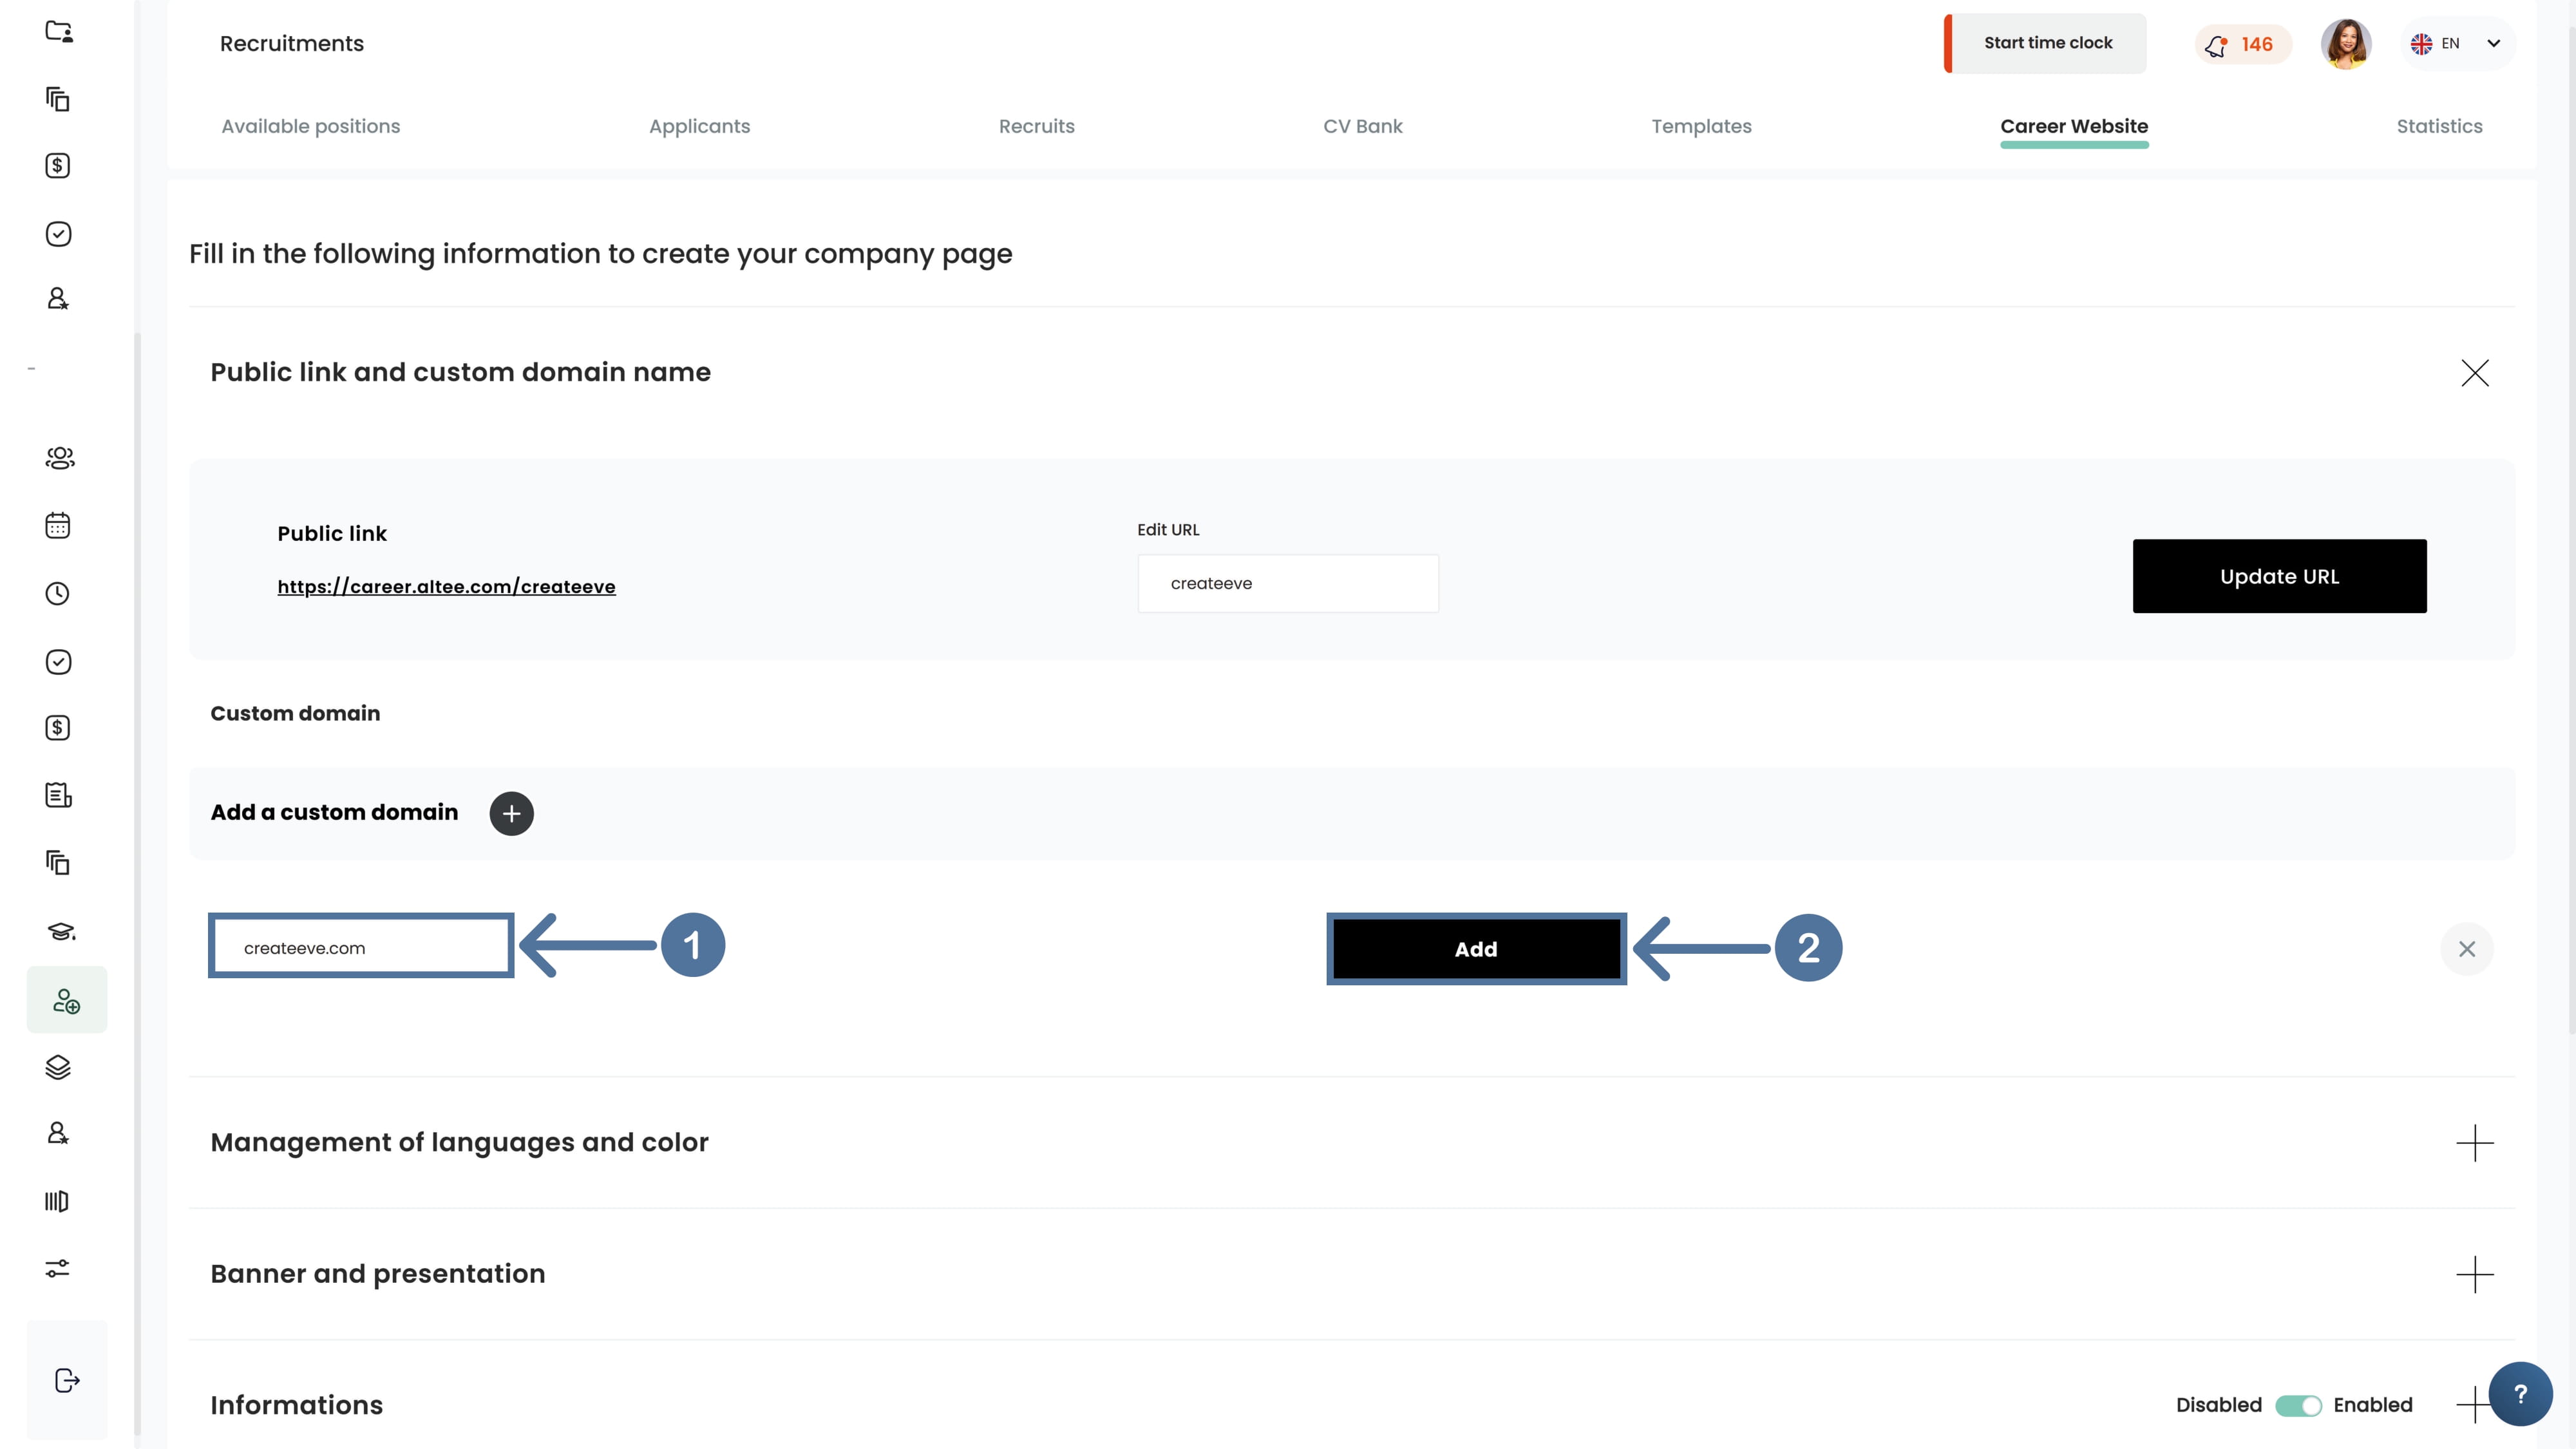Select the Career Website tab
2576x1449 pixels.
(x=2074, y=127)
